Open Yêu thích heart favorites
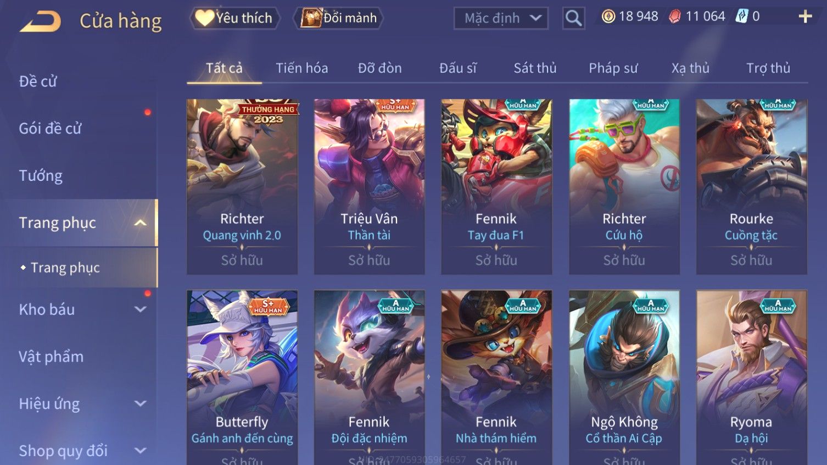 point(234,18)
